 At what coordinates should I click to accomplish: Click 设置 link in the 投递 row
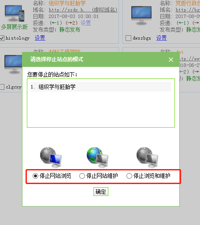86,23
